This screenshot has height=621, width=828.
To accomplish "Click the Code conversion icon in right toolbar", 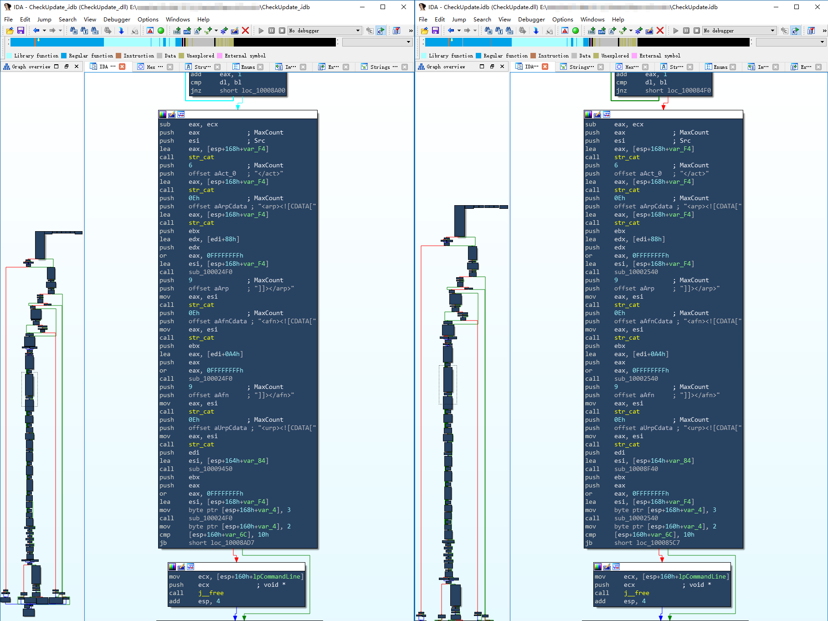I will point(591,31).
